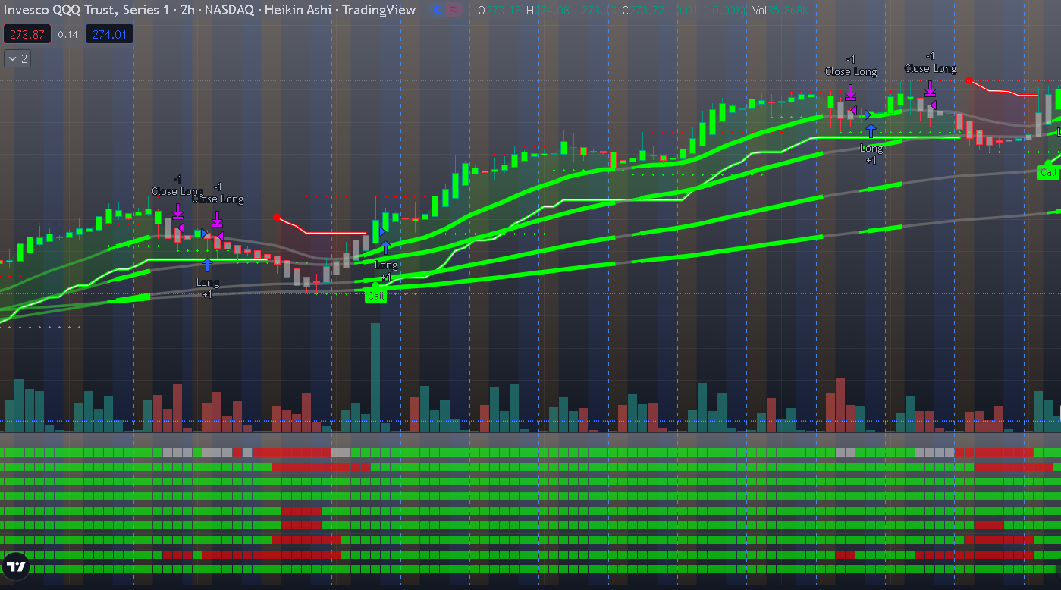This screenshot has width=1061, height=590.
Task: Expand the indicator legend chevron labeled 2
Action: point(17,58)
